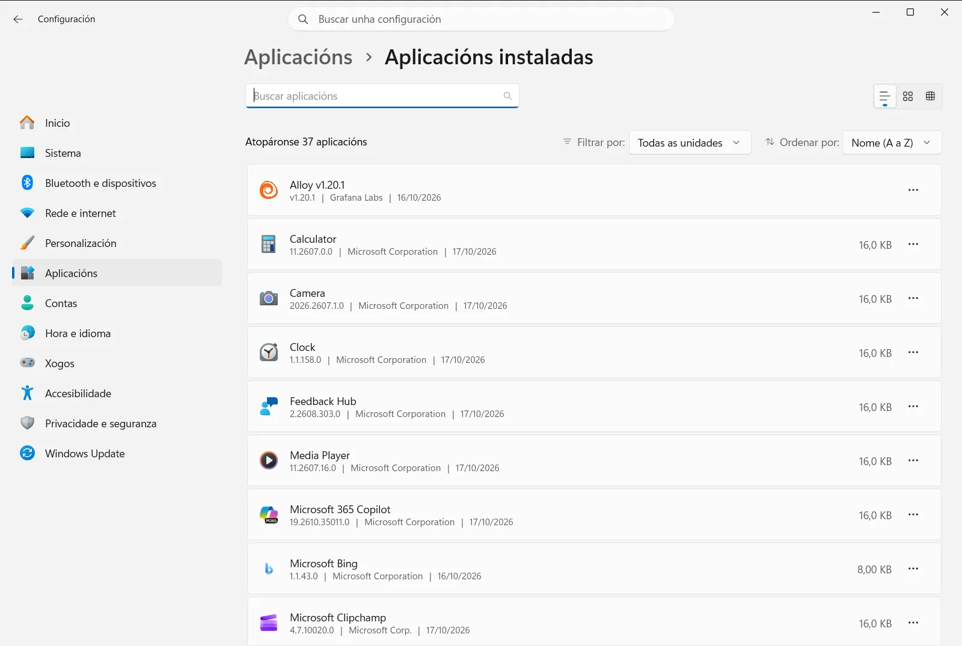Open Accesibilidade settings
962x646 pixels.
[x=117, y=393]
